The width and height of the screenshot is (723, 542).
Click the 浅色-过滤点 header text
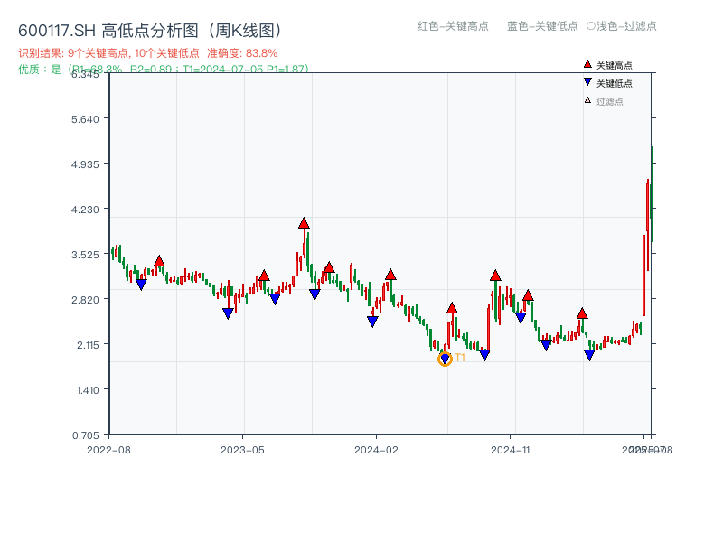tap(626, 26)
